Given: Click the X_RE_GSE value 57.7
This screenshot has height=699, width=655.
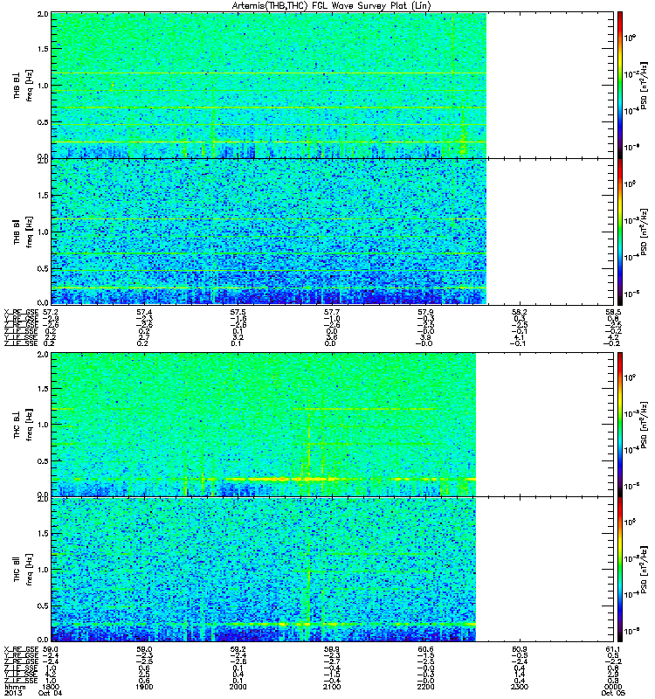Looking at the screenshot, I should click(x=332, y=312).
